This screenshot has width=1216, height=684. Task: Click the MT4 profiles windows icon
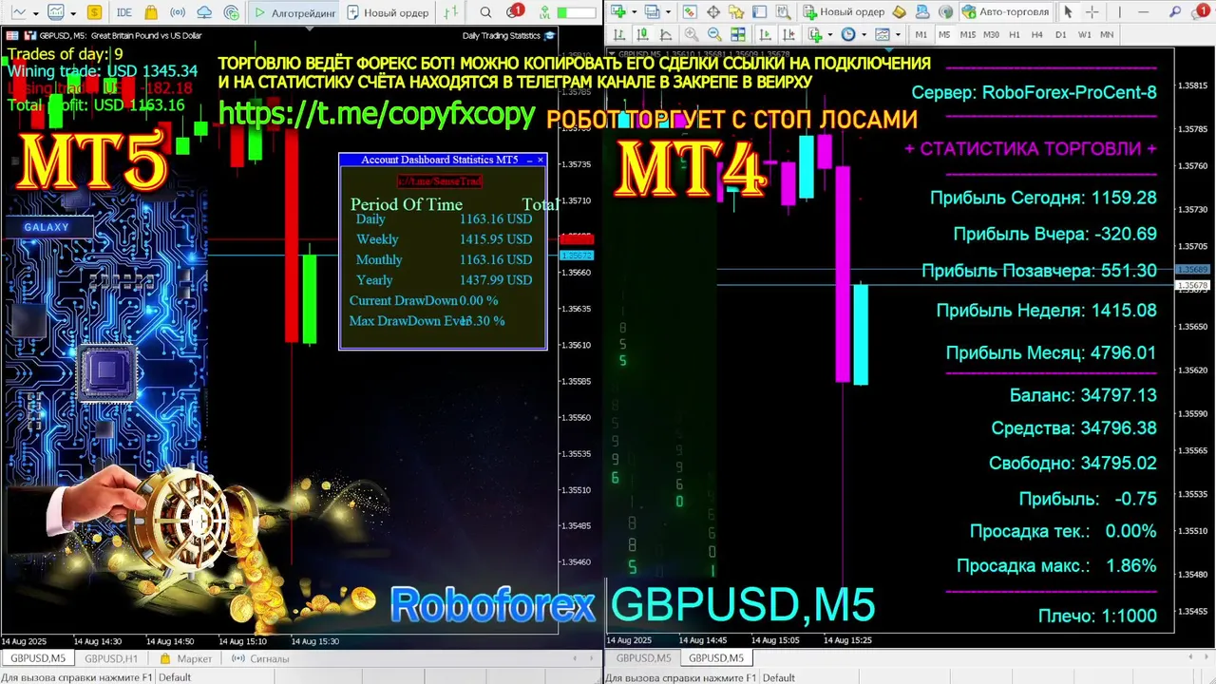pos(652,11)
